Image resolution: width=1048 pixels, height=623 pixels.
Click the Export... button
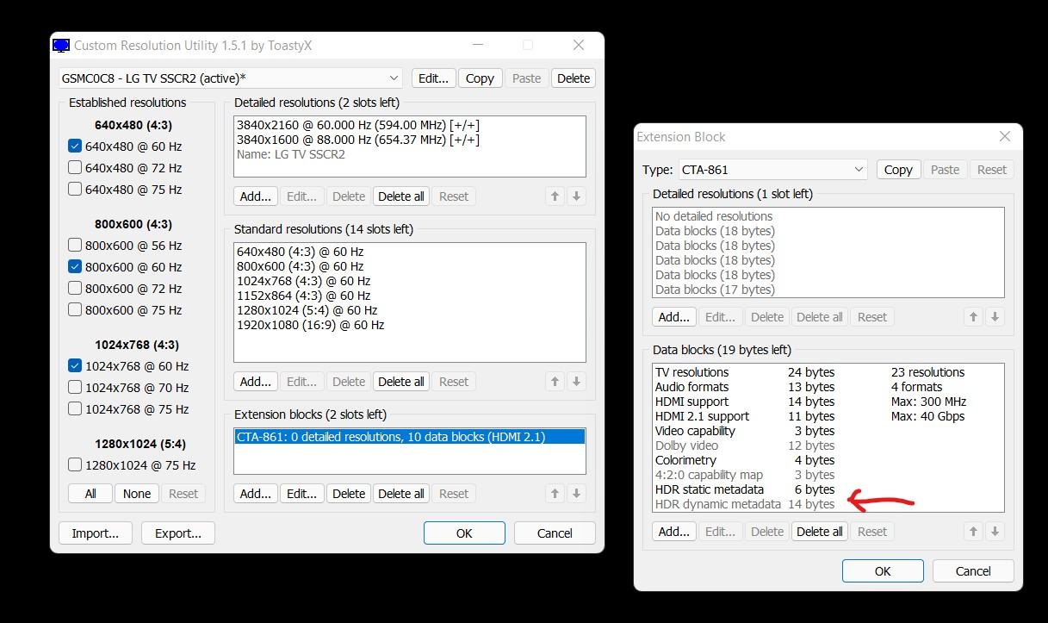178,533
